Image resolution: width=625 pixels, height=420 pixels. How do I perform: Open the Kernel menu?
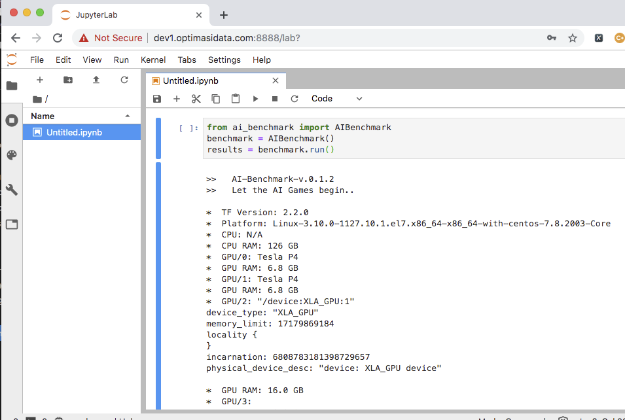coord(153,60)
